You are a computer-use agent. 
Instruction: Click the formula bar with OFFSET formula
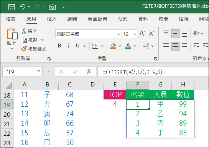point(153,72)
